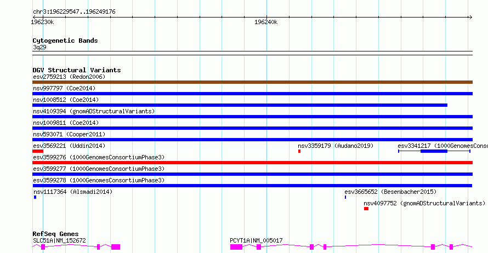The width and height of the screenshot is (488, 253).
Task: Open the esv2759213 (Redon2006) label
Action: click(69, 77)
